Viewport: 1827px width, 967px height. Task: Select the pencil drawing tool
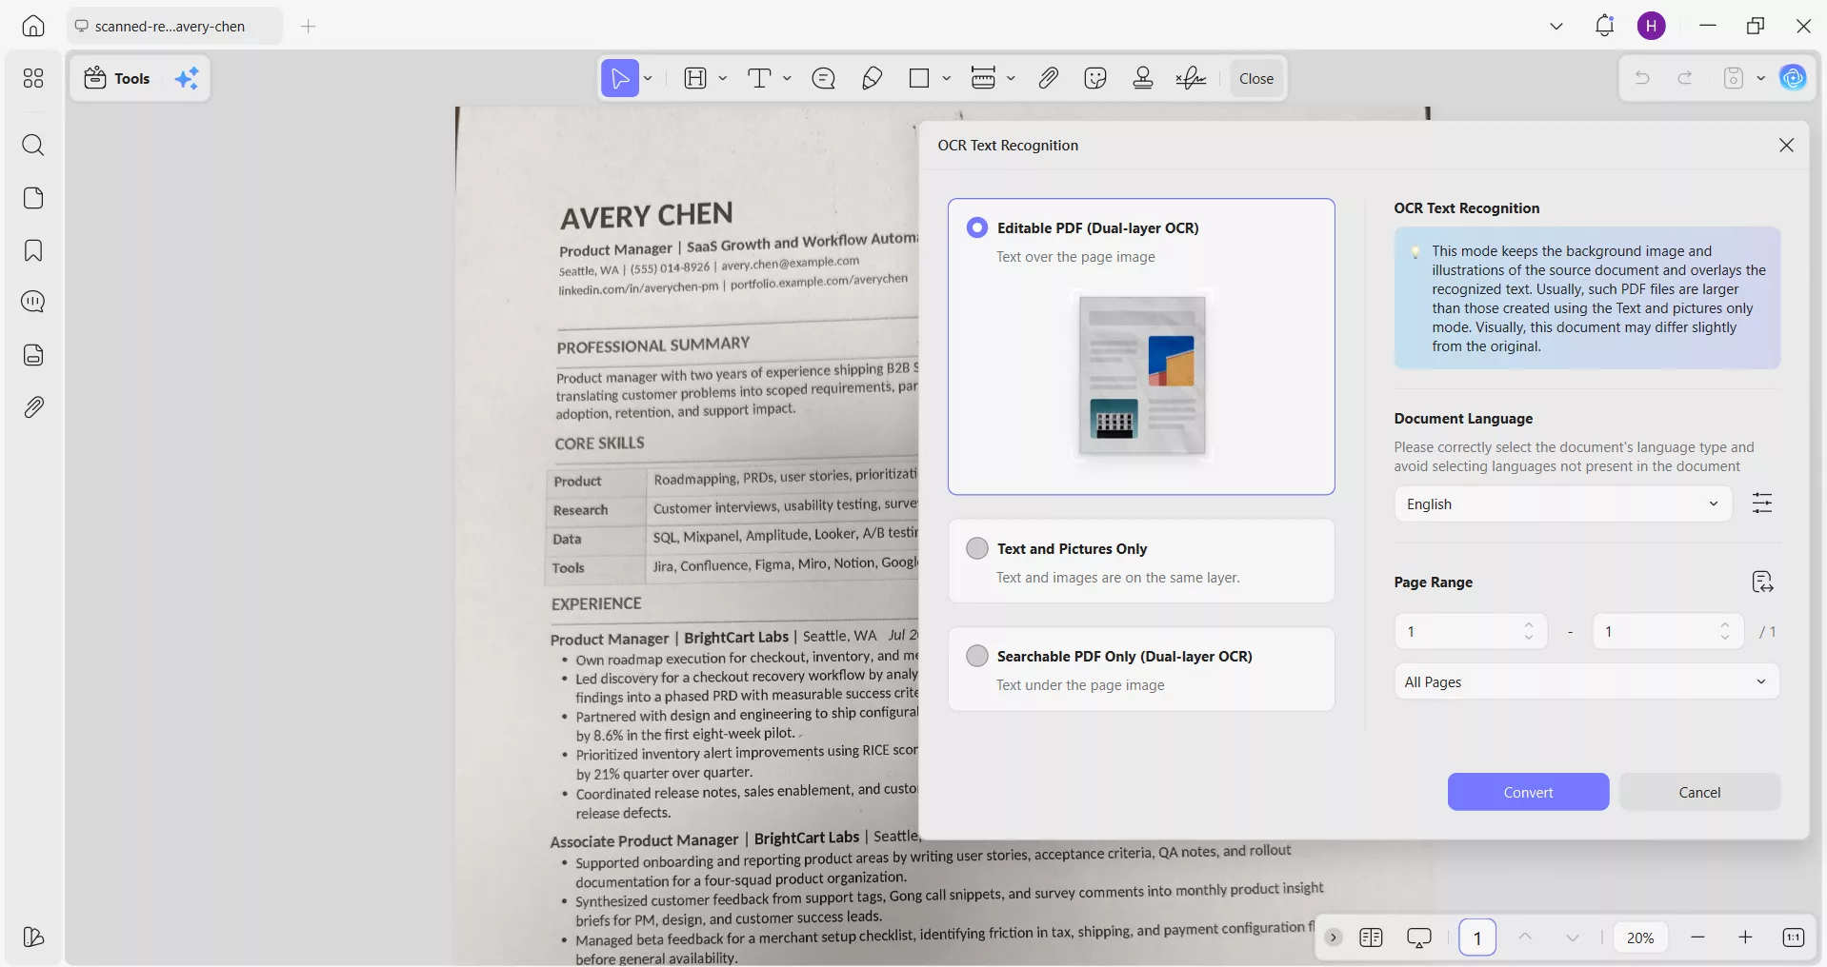(x=872, y=78)
